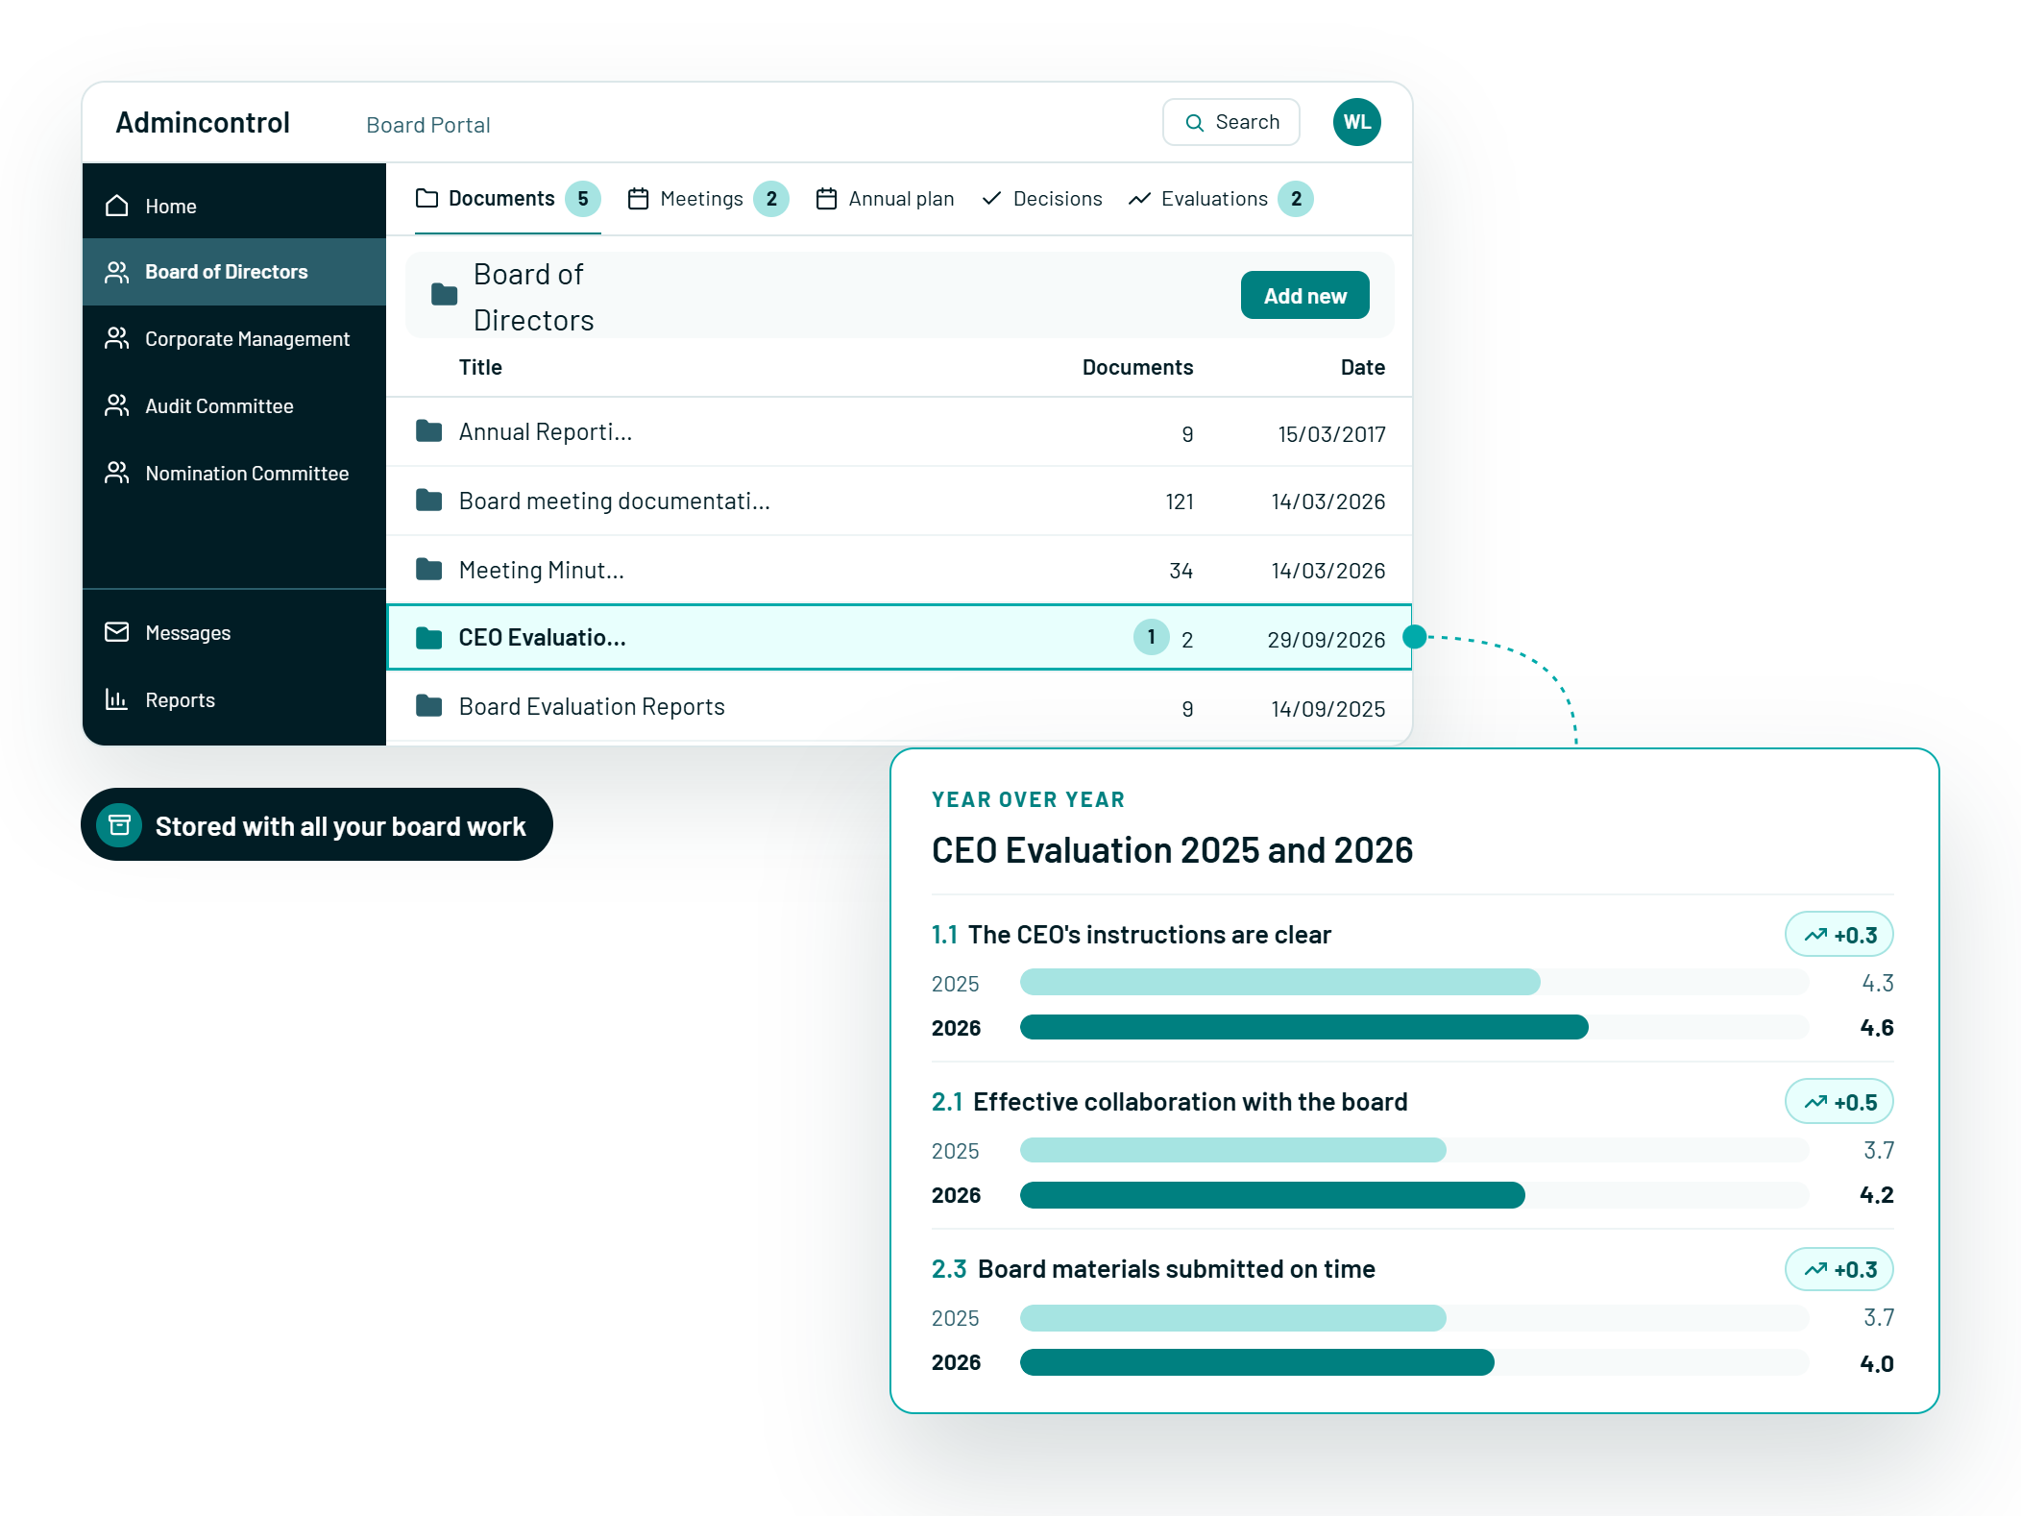Click the 2025 bar for CEO's instructions
This screenshot has width=2021, height=1516.
[1279, 982]
